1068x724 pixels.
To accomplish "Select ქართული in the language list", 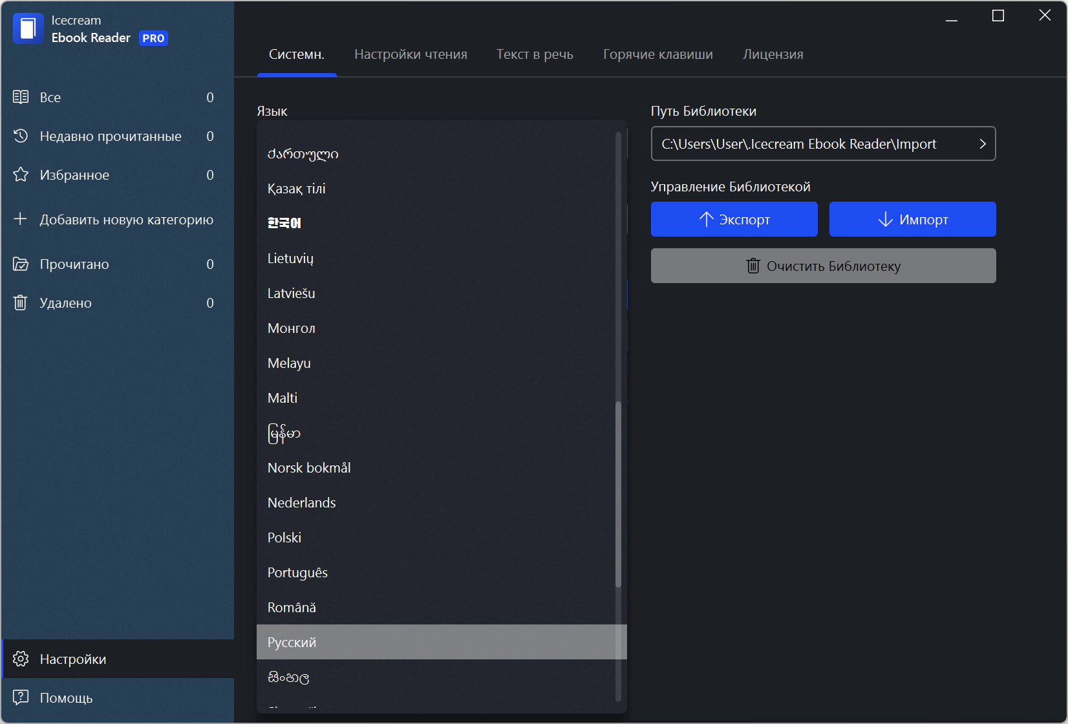I will point(442,154).
